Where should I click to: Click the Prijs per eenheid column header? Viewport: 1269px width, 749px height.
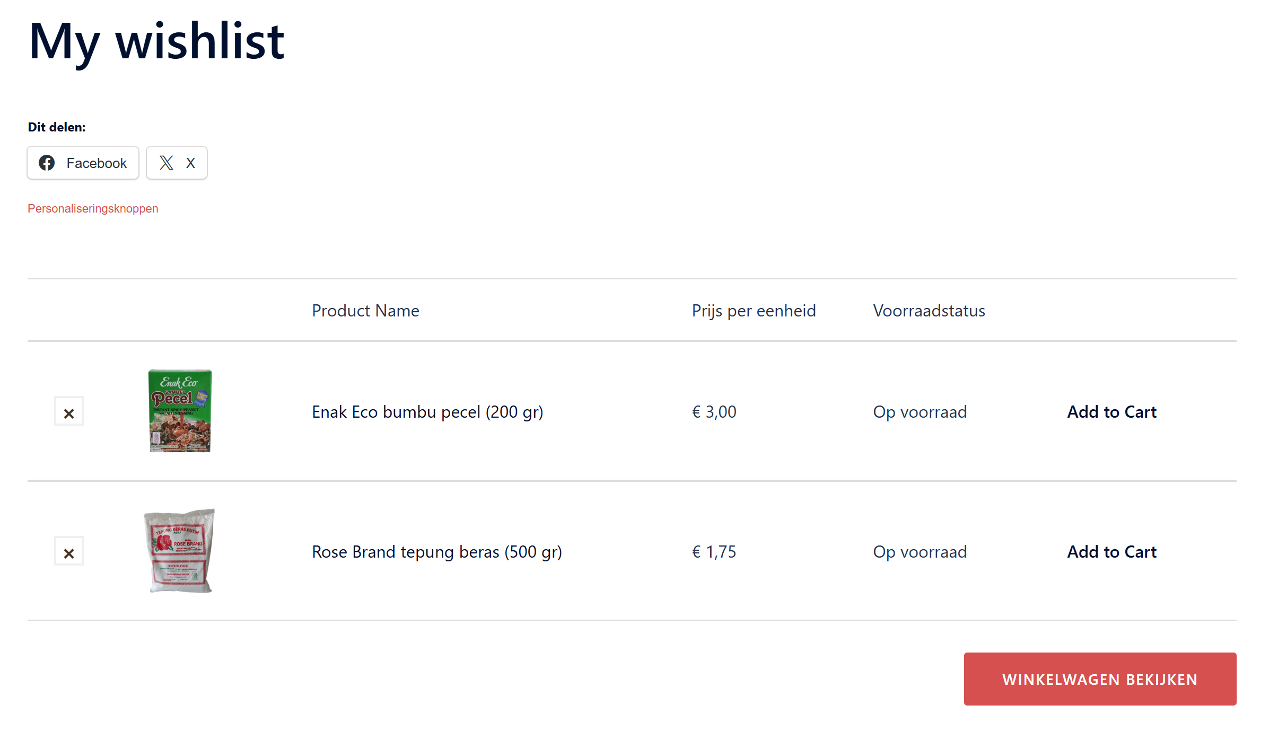tap(754, 311)
